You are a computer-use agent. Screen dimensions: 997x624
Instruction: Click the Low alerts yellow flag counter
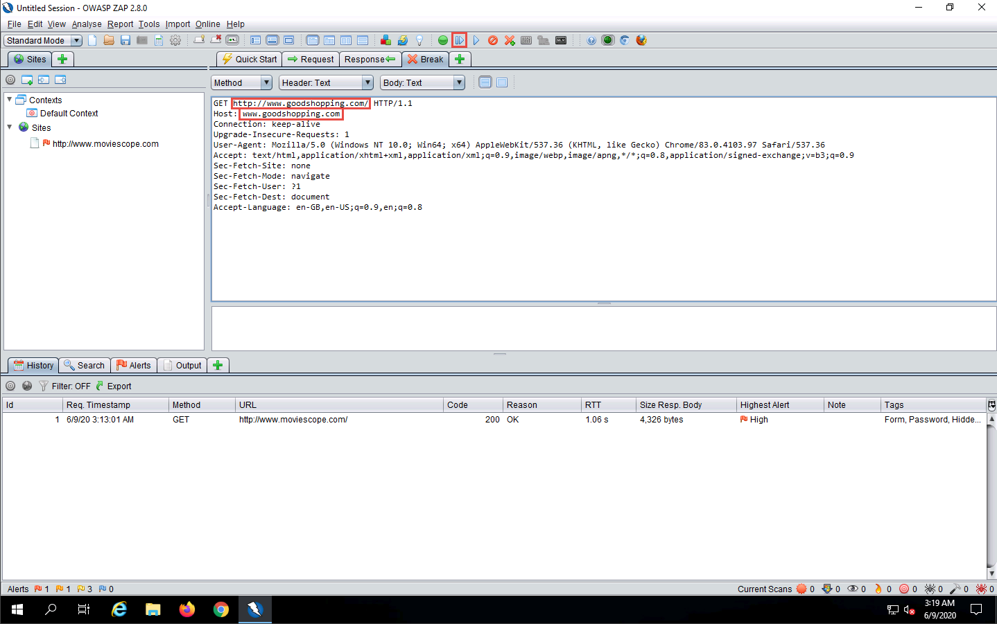(85, 589)
